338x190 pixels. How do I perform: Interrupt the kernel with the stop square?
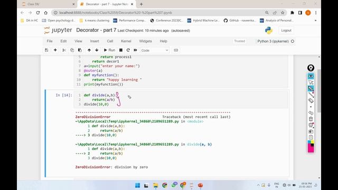(121, 50)
